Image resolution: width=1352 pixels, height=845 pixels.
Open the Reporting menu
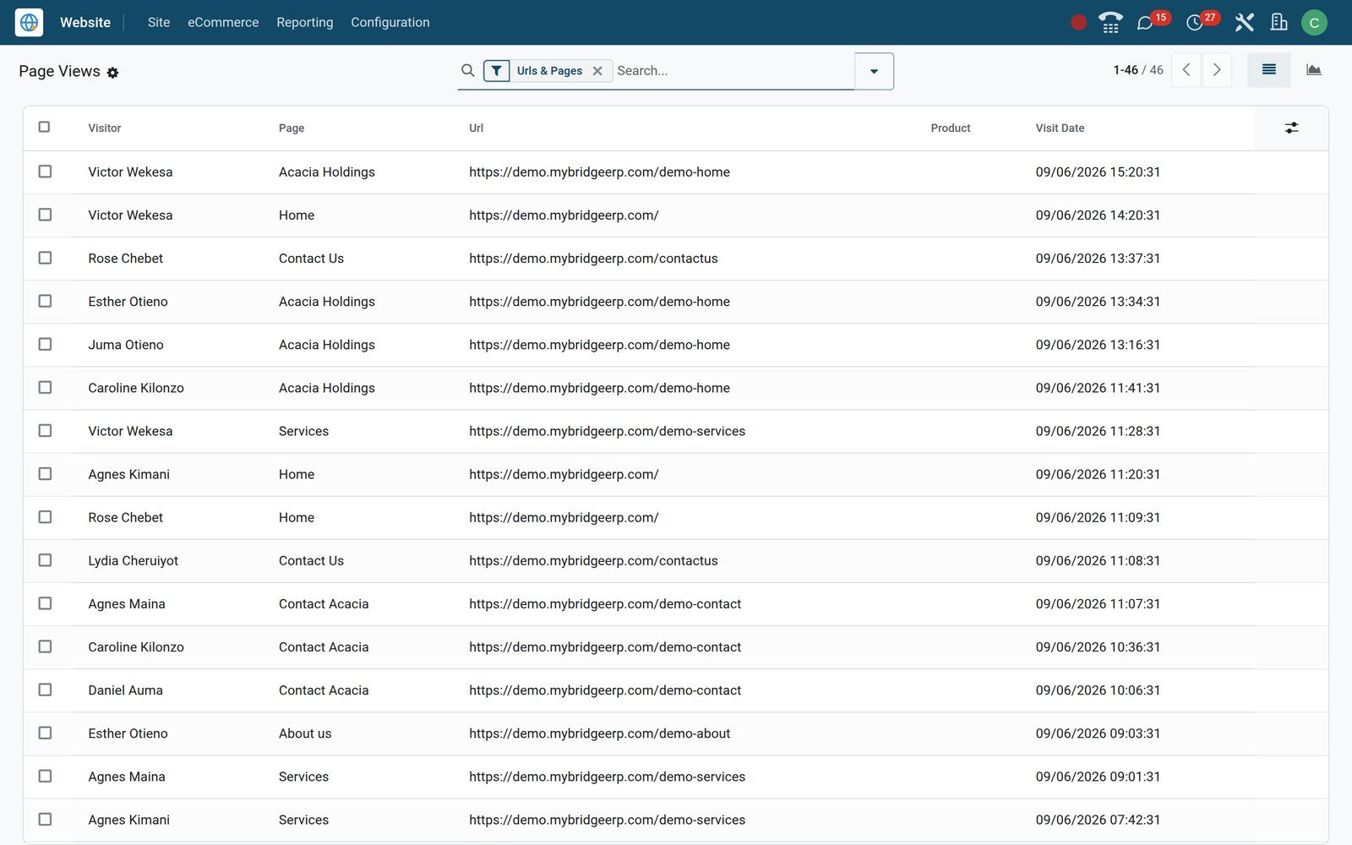(305, 23)
